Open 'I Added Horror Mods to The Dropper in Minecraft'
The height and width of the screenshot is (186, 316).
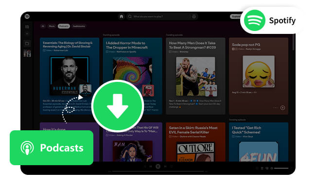click(x=127, y=45)
